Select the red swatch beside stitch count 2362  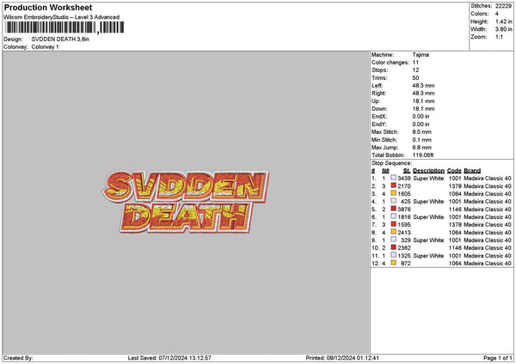click(393, 247)
